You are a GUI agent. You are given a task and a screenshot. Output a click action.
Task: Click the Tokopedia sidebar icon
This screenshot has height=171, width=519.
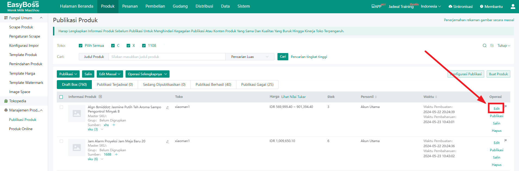(x=6, y=101)
